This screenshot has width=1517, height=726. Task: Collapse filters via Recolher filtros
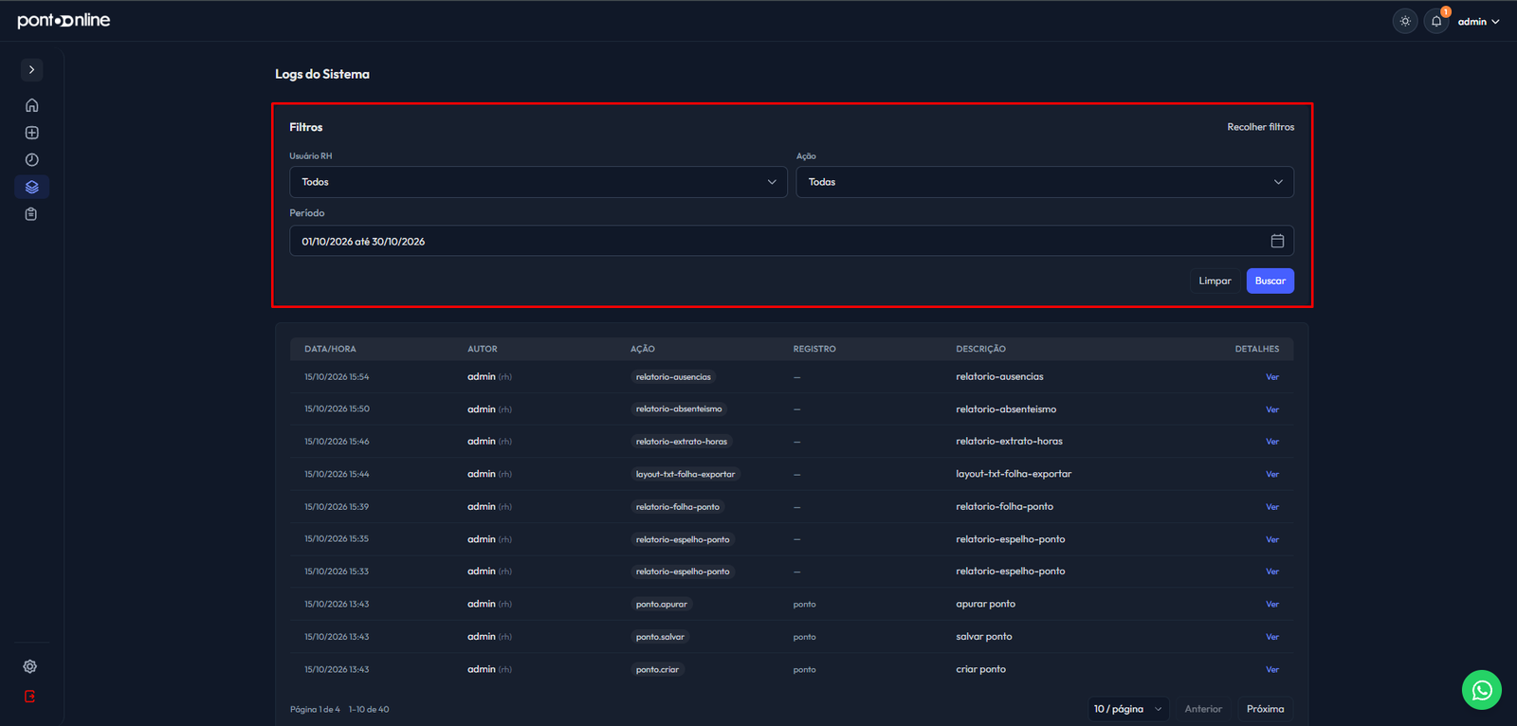click(1260, 127)
